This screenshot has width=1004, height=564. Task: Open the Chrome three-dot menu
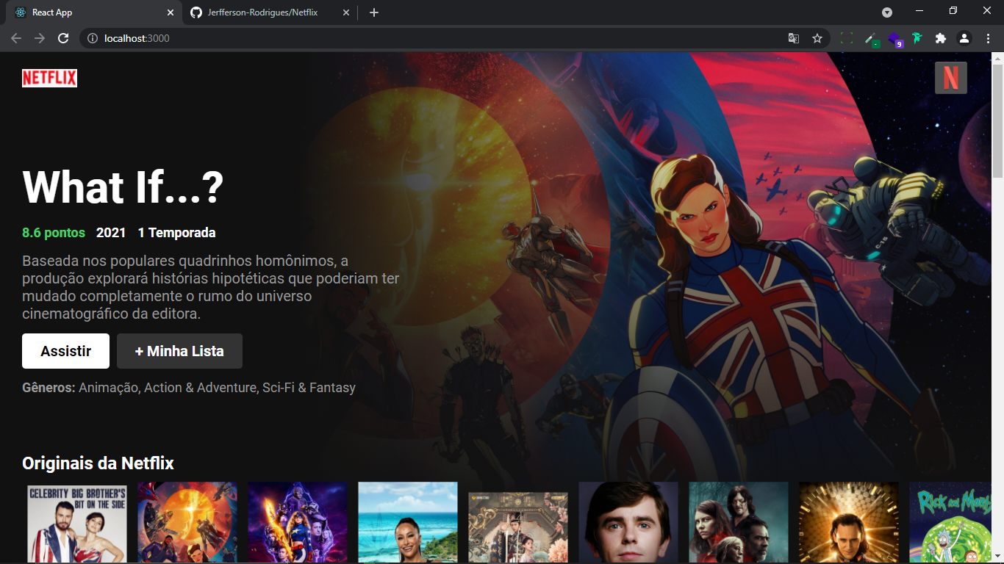pos(988,38)
